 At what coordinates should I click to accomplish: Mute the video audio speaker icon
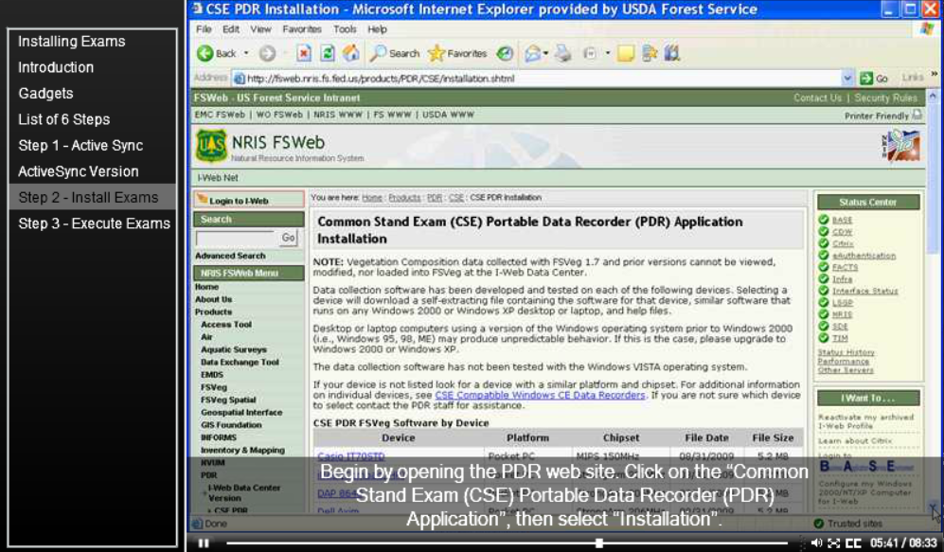(814, 543)
